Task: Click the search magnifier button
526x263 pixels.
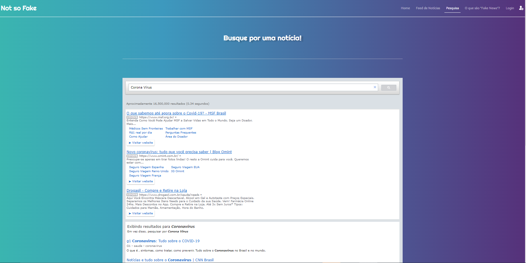Action: click(389, 87)
